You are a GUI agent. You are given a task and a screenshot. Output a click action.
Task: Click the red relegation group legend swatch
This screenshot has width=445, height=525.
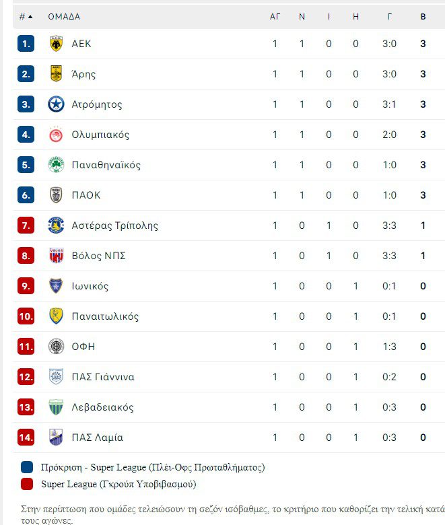click(27, 484)
